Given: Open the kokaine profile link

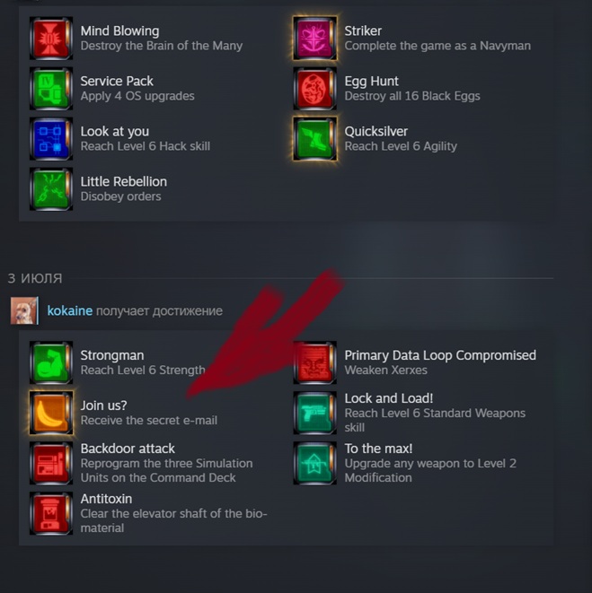Looking at the screenshot, I should pos(70,311).
